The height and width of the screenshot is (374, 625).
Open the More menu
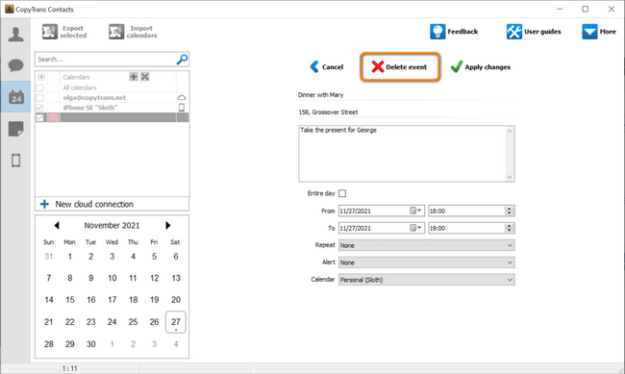tap(599, 32)
